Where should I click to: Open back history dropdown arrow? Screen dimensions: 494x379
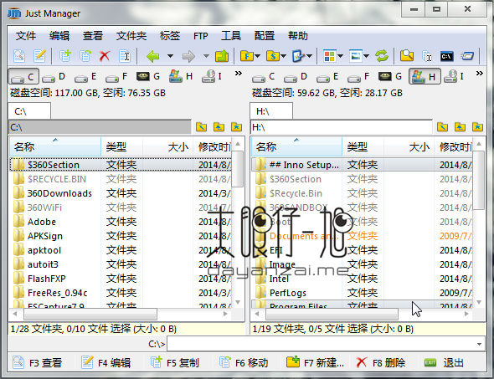point(171,56)
